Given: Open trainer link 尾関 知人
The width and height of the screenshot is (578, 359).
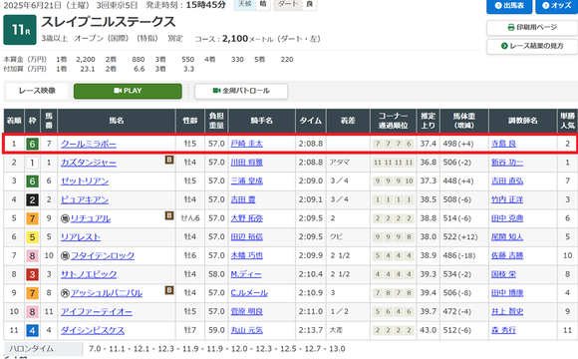Looking at the screenshot, I should tap(507, 237).
